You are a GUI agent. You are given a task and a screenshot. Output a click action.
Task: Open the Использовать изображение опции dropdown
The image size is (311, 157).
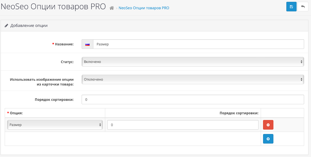pyautogui.click(x=193, y=79)
